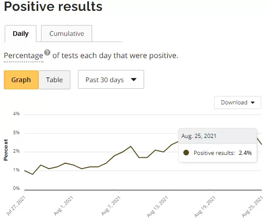Click the 4% gridline label

click(x=16, y=114)
